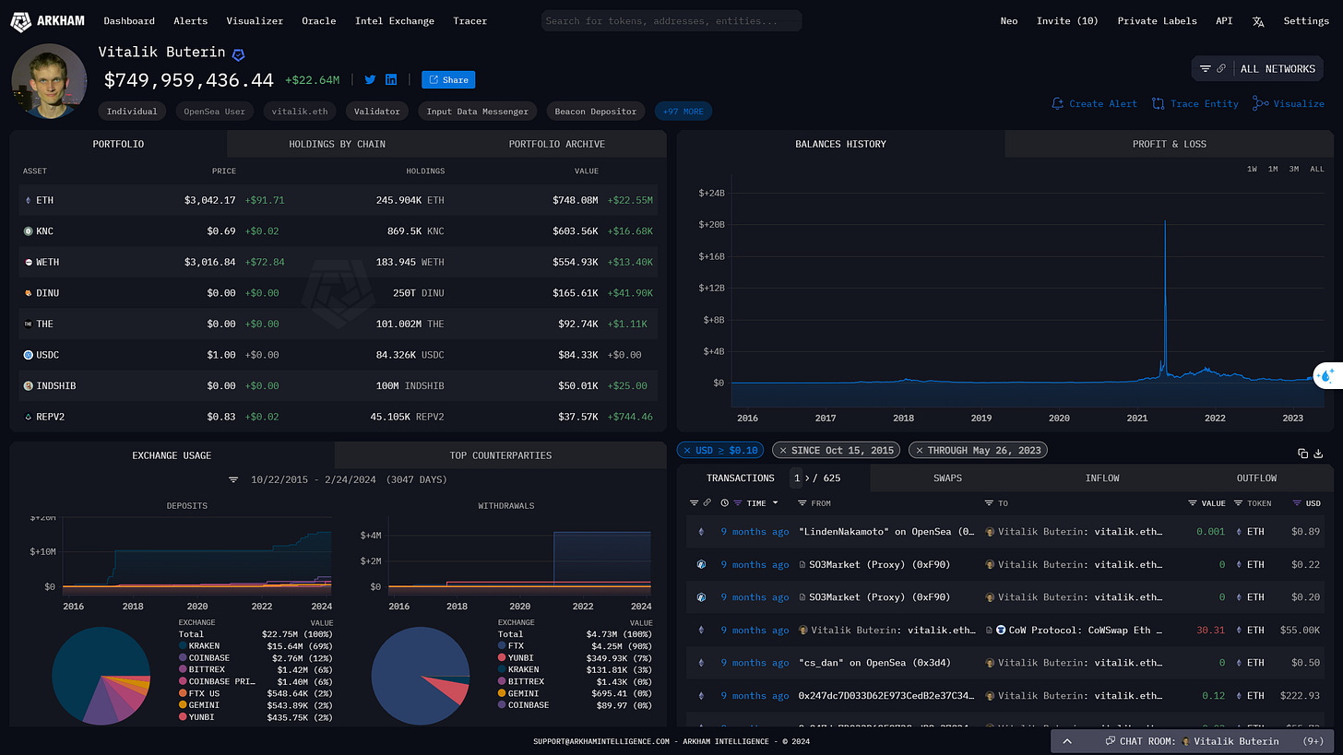The height and width of the screenshot is (755, 1343).
Task: Toggle TIME column sort arrow
Action: tap(775, 503)
